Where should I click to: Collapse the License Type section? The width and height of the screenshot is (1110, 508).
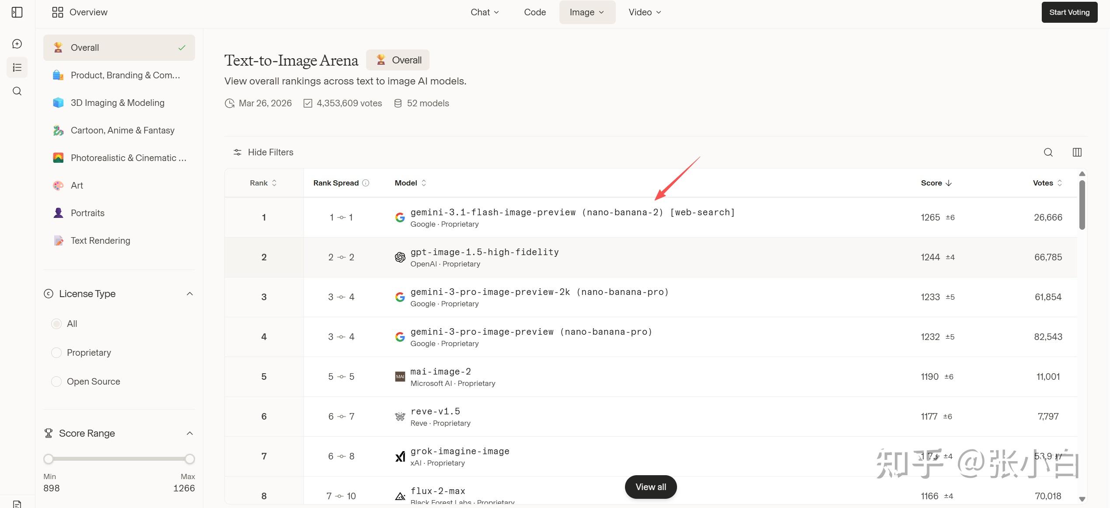tap(189, 294)
